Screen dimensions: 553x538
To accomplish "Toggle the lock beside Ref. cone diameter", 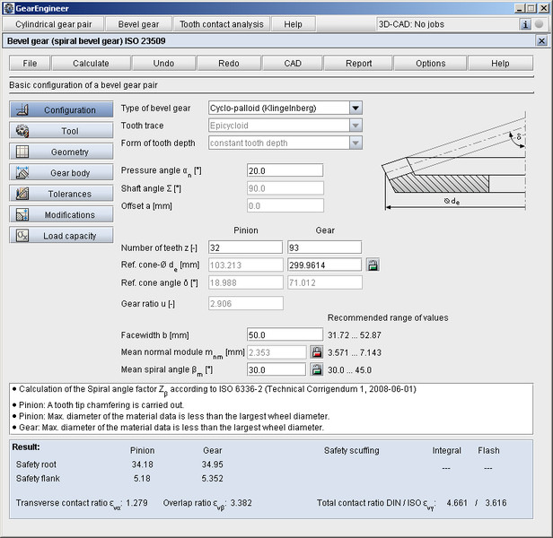I will click(372, 265).
